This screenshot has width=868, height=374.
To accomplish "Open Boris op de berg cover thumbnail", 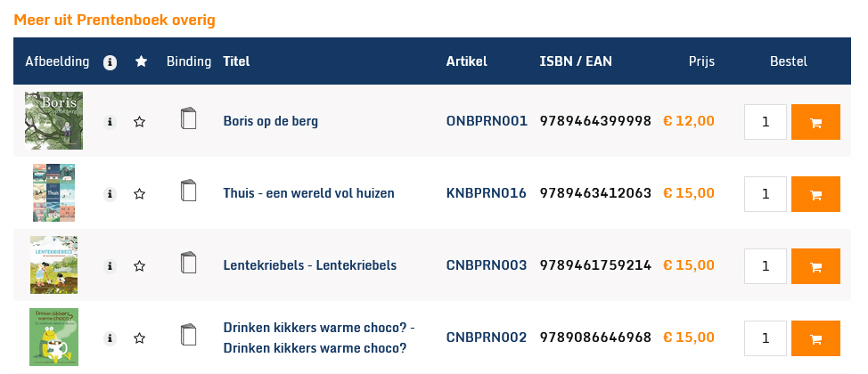I will (53, 121).
